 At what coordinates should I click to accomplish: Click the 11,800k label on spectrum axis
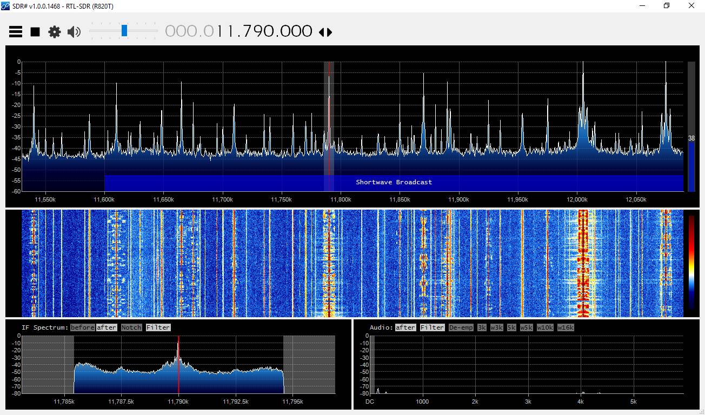[x=341, y=199]
